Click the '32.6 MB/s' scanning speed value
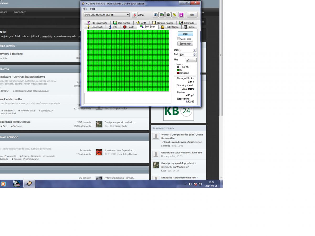The width and height of the screenshot is (315, 236). 188,89
